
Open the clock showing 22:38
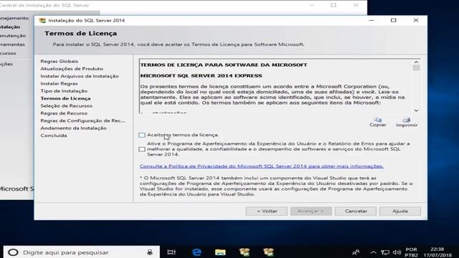(x=437, y=252)
